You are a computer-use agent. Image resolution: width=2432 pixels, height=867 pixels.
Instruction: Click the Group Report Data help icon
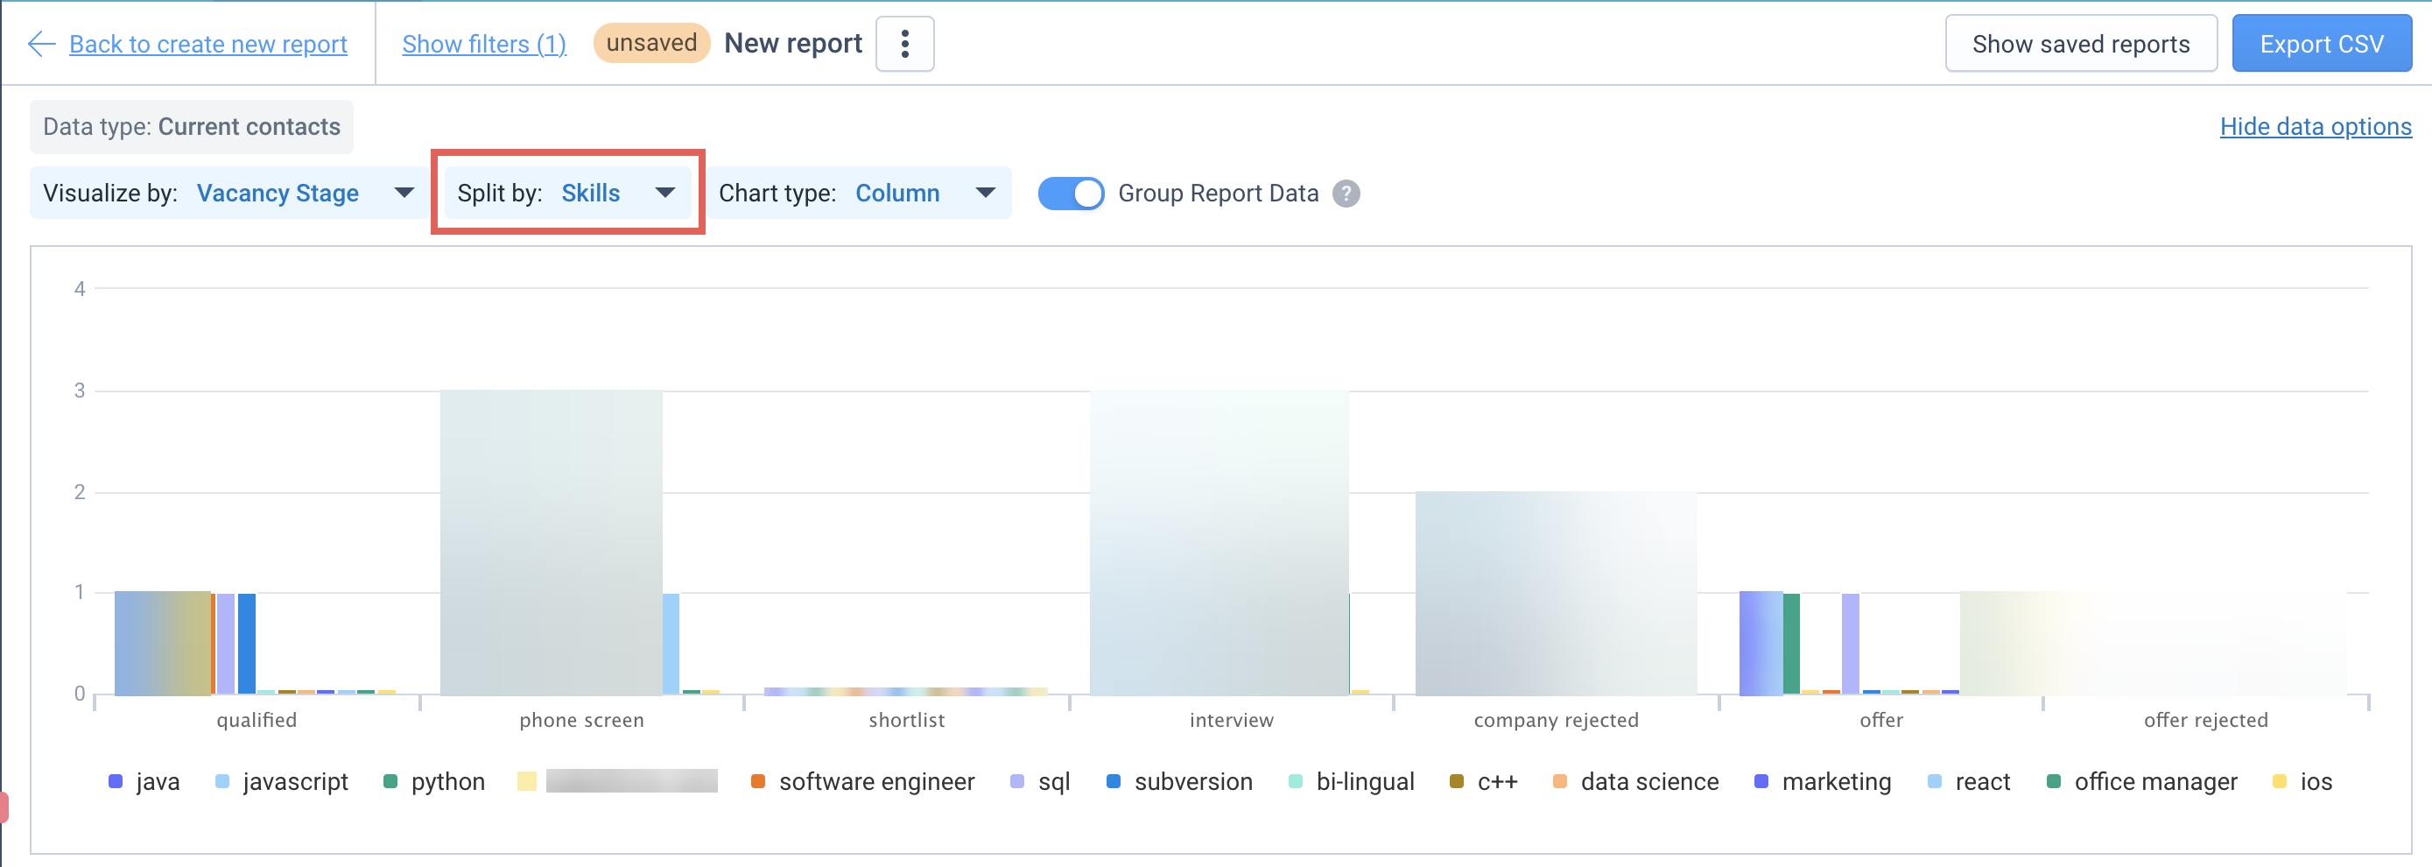tap(1346, 194)
